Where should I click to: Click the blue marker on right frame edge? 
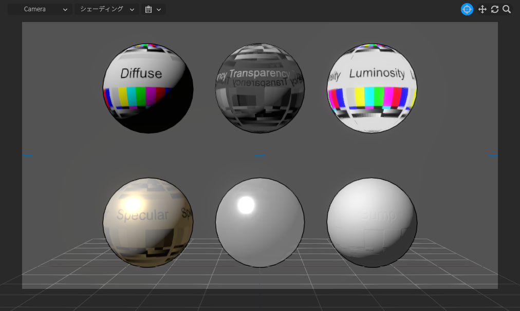[493, 155]
